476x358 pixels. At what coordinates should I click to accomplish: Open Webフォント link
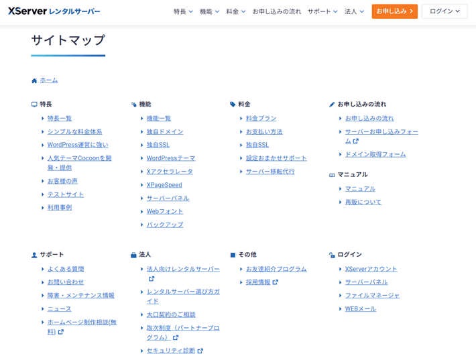[165, 211]
